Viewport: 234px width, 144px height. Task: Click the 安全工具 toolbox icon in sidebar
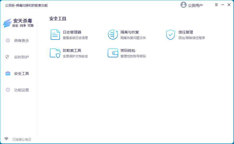[x=8, y=73]
